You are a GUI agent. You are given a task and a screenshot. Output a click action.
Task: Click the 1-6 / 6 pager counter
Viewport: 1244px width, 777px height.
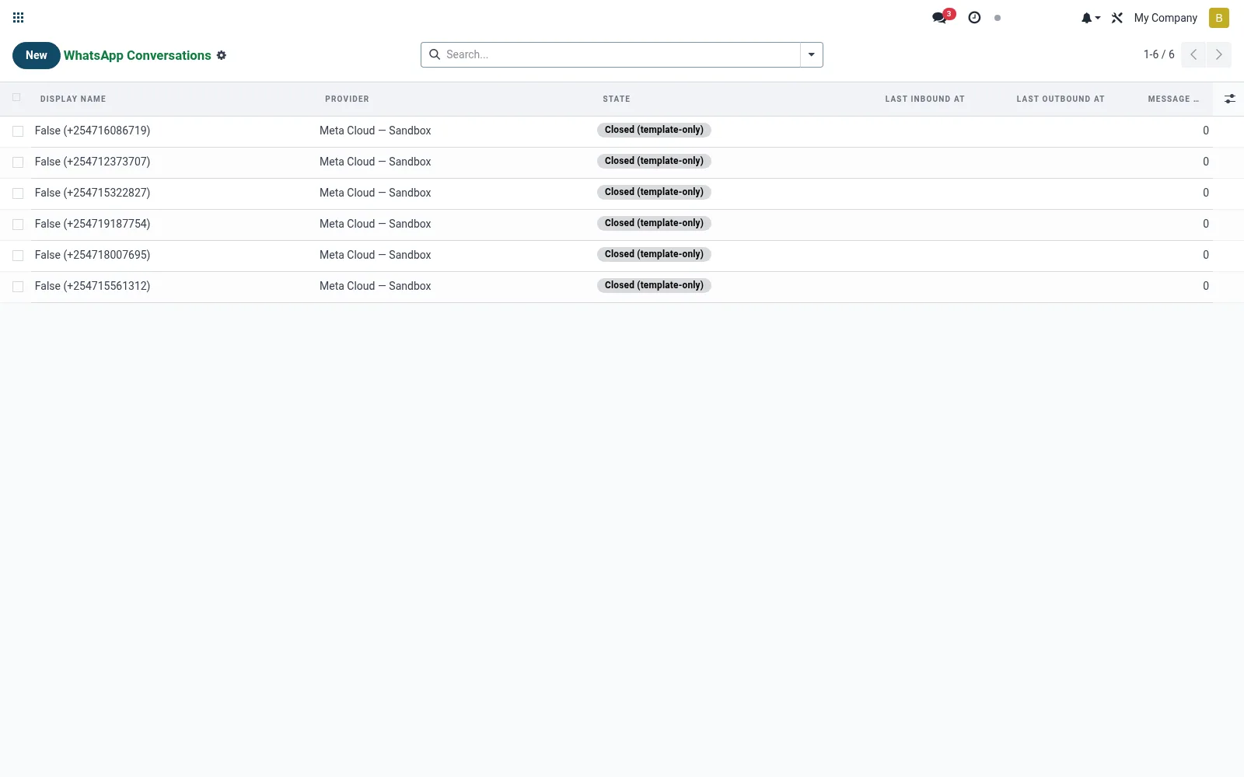tap(1158, 54)
